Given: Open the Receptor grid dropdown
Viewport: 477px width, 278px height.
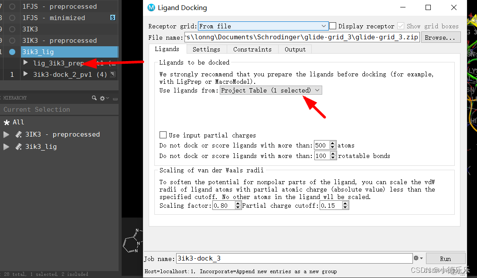Looking at the screenshot, I should 263,26.
